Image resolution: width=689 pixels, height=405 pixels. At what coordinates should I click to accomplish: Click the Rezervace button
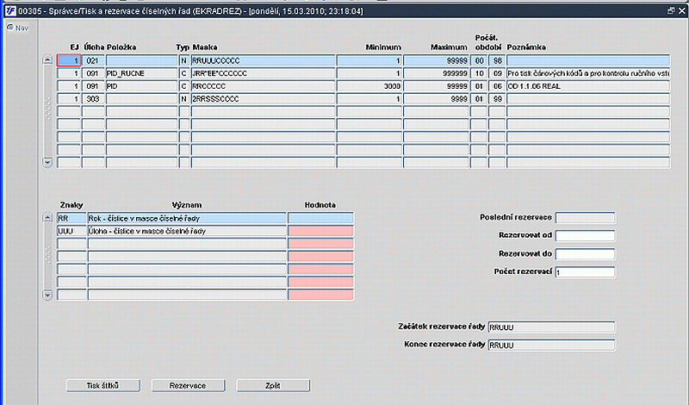click(x=188, y=386)
